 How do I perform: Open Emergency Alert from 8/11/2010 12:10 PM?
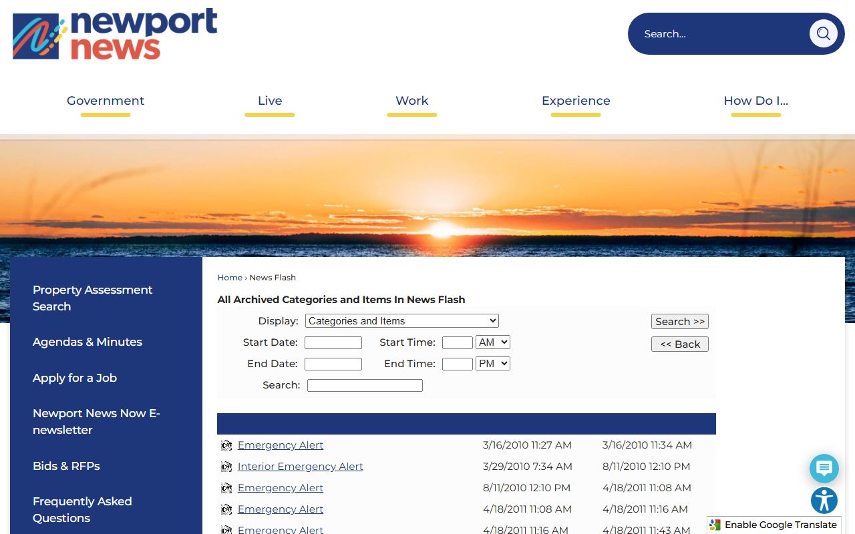point(281,488)
